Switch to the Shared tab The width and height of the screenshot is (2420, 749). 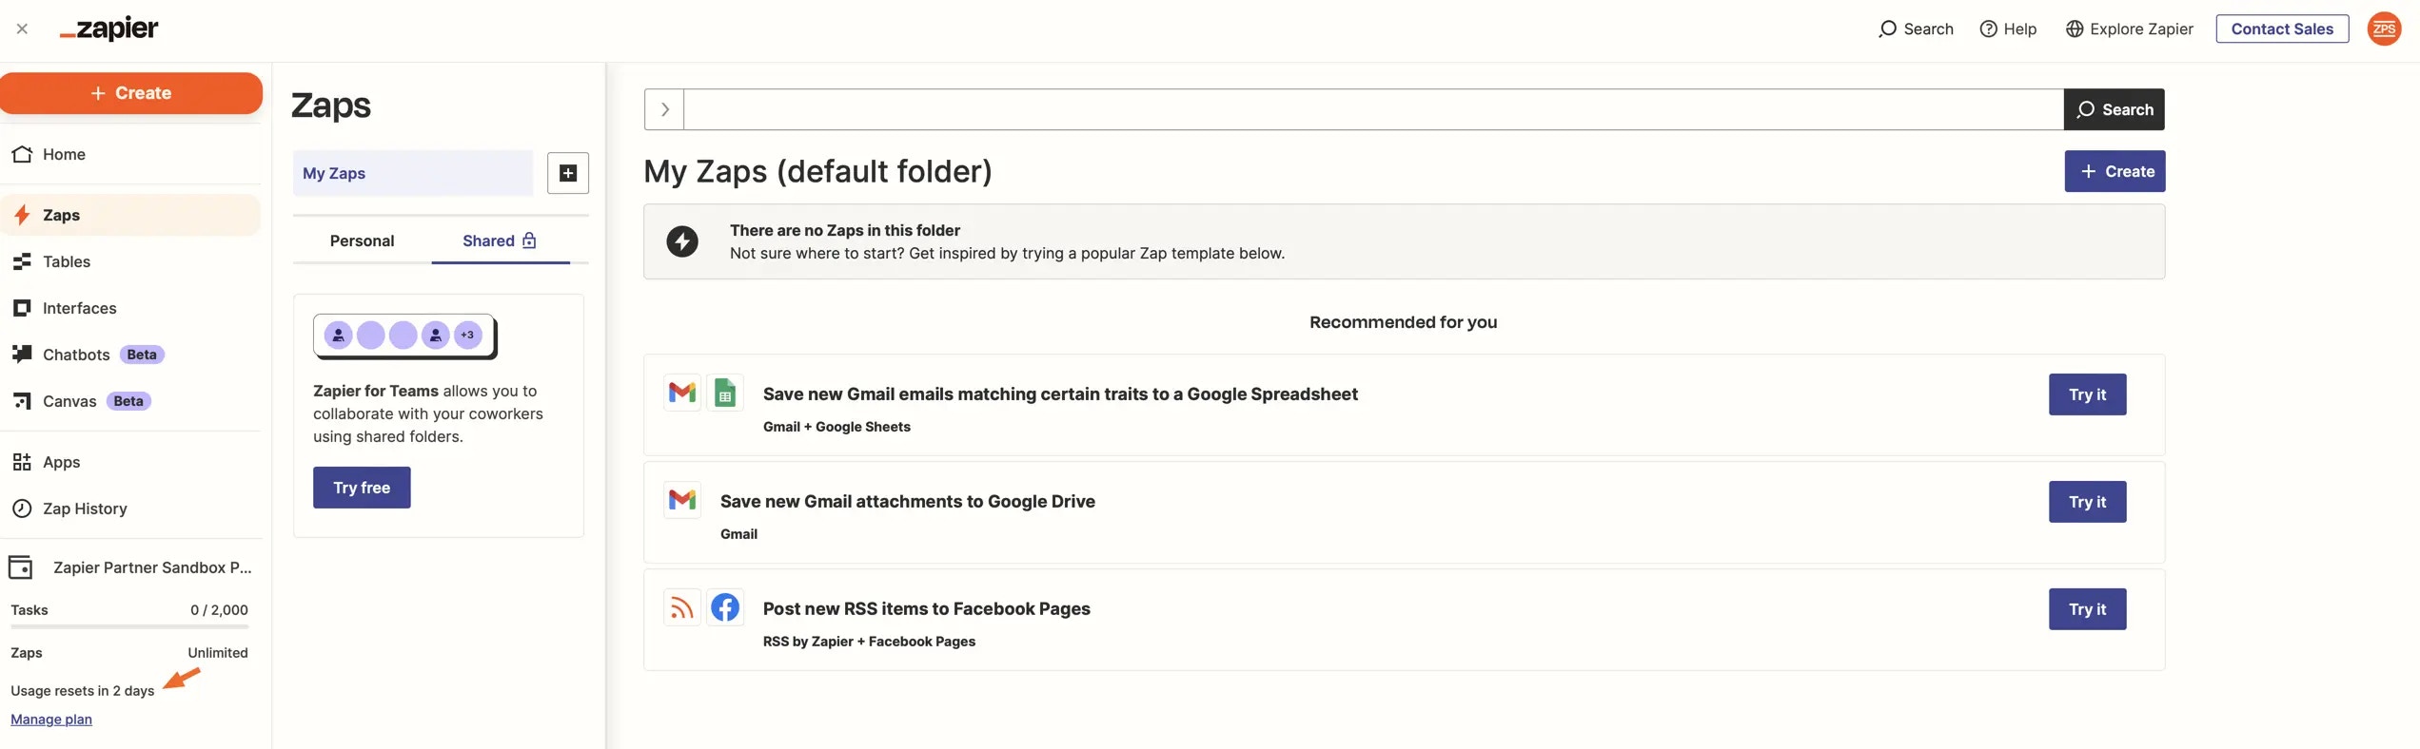[501, 241]
